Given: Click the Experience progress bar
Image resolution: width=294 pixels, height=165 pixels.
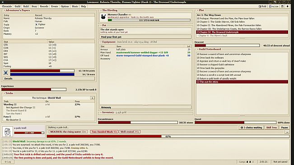Looking at the screenshot, I should pos(34,90).
